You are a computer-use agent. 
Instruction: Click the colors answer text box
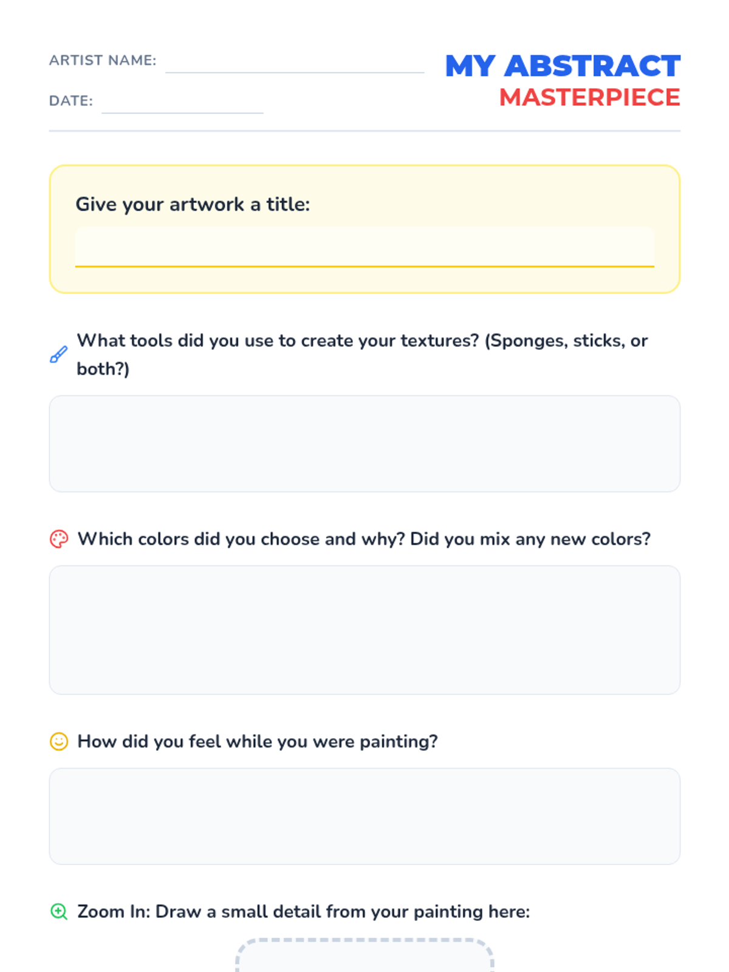364,630
